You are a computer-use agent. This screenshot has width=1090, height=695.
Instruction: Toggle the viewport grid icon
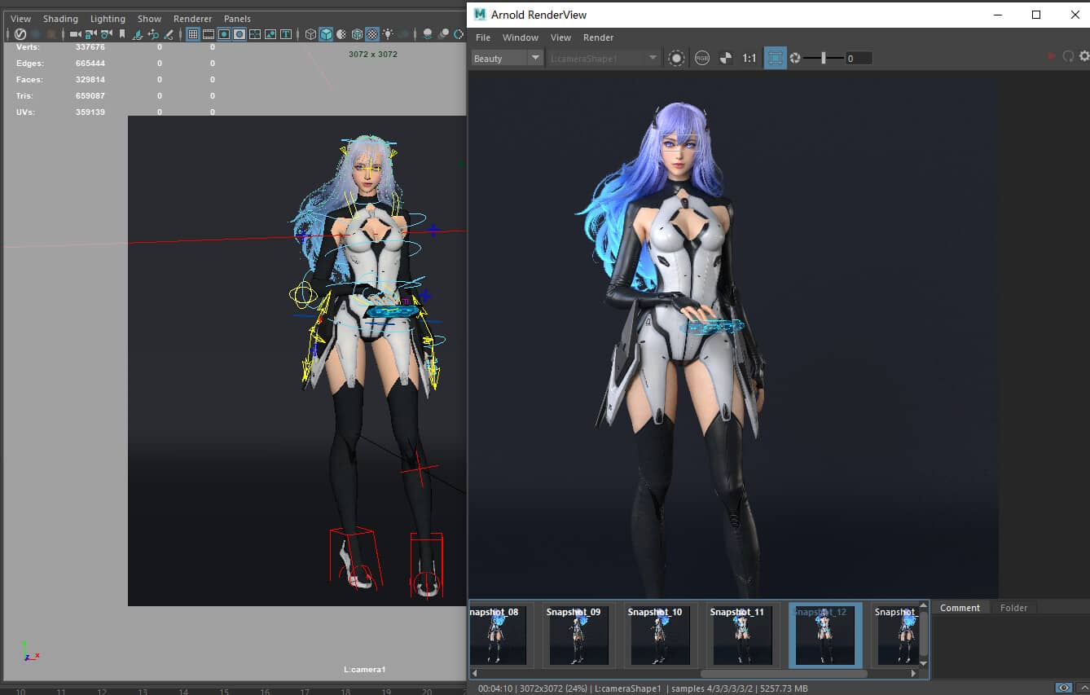coord(193,34)
